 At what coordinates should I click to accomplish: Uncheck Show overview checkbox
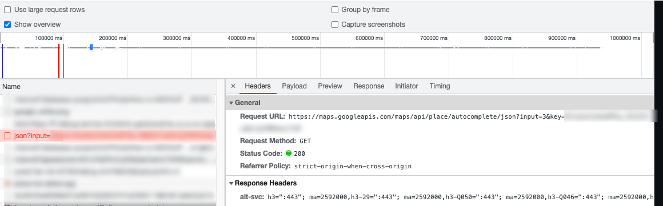coord(7,25)
